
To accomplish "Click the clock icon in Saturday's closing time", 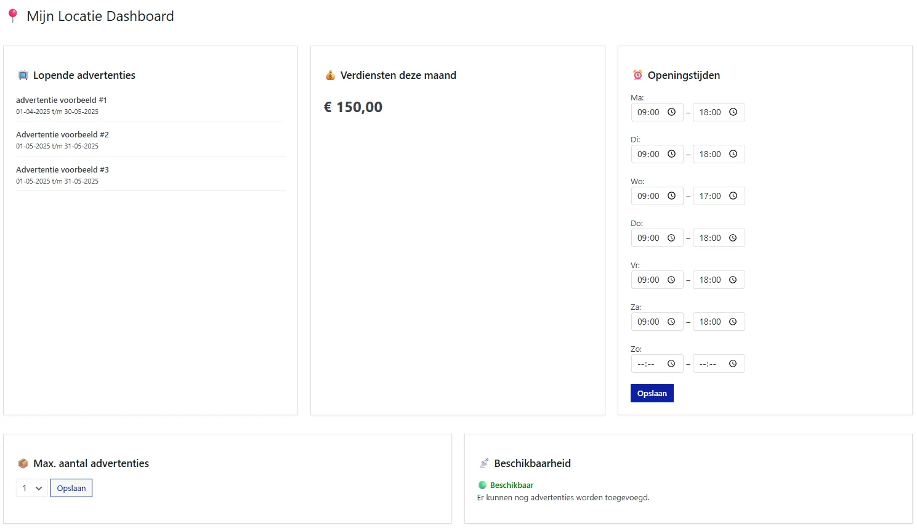I will click(x=733, y=322).
